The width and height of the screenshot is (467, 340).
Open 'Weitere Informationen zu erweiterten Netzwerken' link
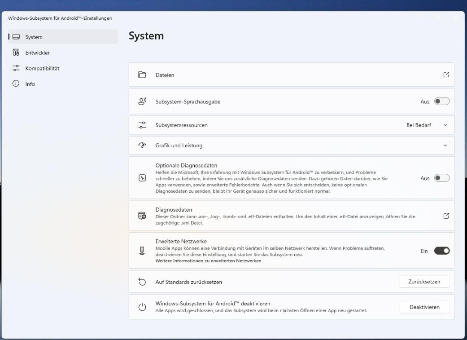208,261
